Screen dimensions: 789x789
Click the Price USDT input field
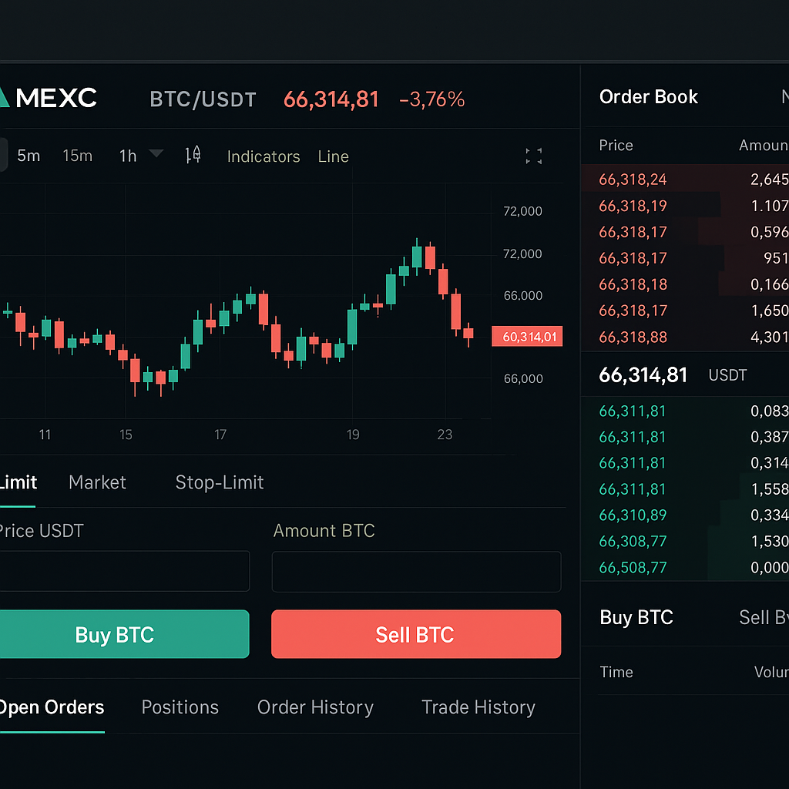point(123,571)
